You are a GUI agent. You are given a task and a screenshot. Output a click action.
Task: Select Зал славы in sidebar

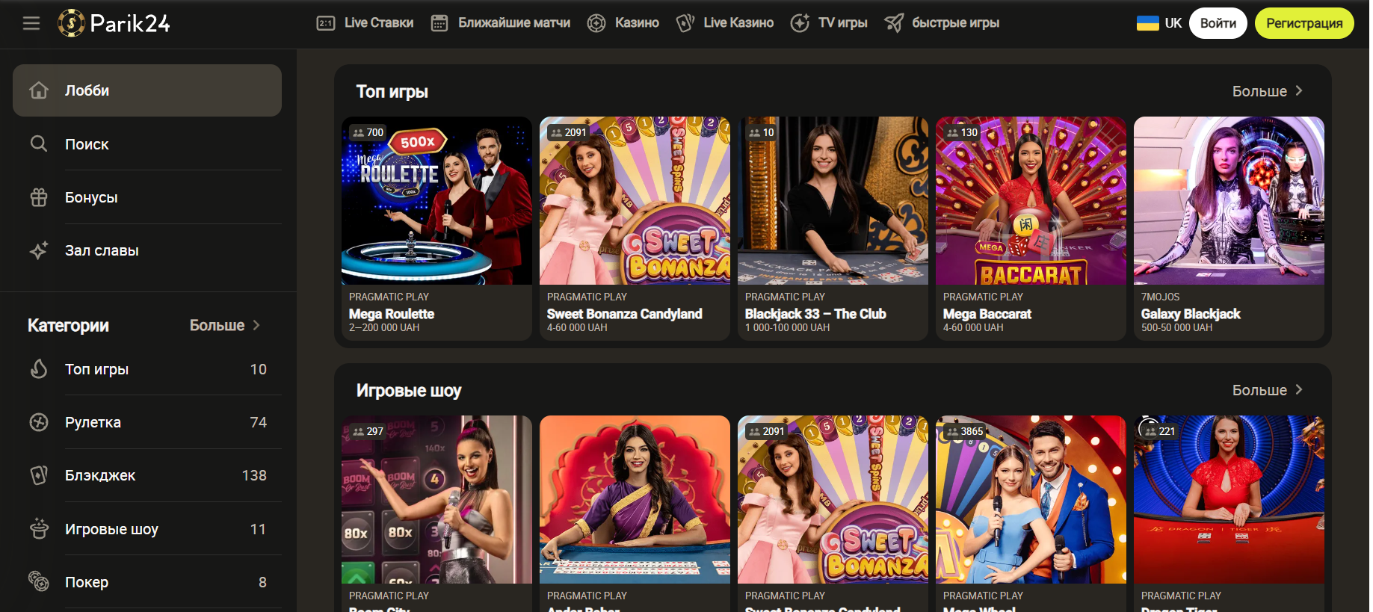[147, 250]
